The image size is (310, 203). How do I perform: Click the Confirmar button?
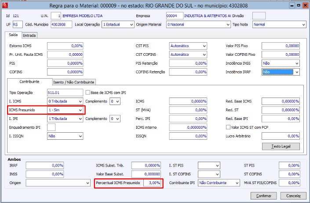point(263,195)
